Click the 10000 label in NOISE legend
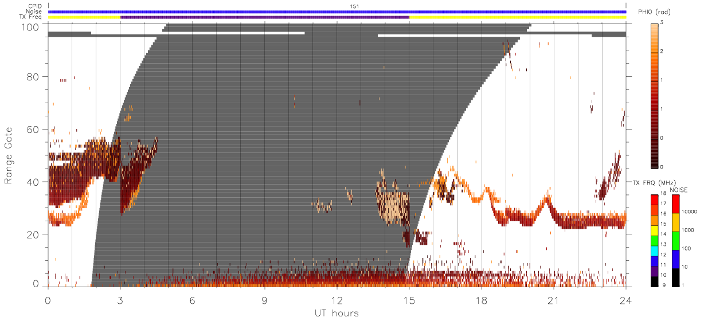The image size is (704, 325). point(689,212)
